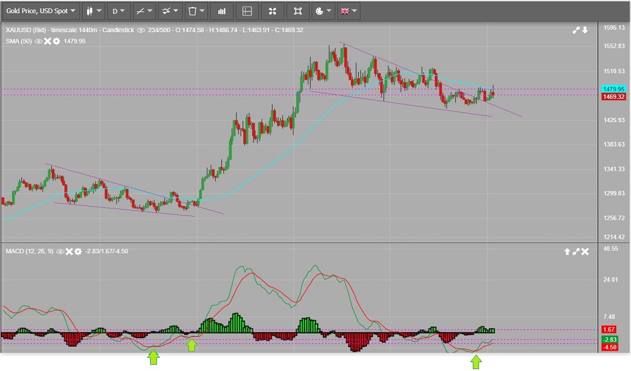Click the 24.01 MACD axis value
The width and height of the screenshot is (631, 371).
click(x=611, y=280)
